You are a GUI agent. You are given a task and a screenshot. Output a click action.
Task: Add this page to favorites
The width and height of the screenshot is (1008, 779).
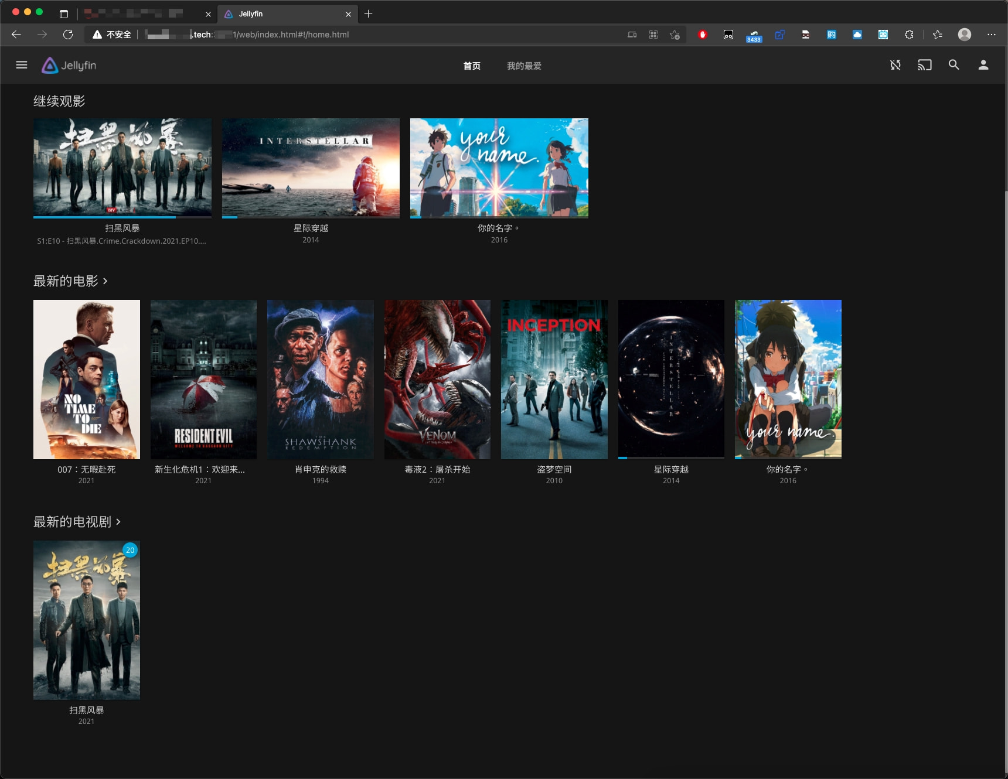pyautogui.click(x=675, y=35)
